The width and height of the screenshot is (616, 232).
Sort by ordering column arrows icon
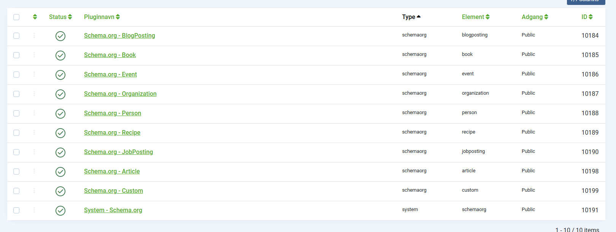pos(35,17)
